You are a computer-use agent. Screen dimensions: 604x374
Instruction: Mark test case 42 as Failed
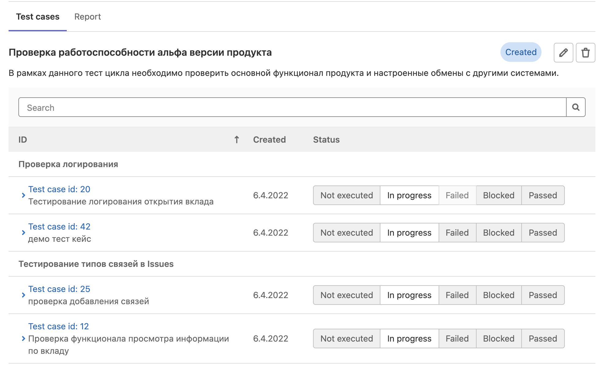pos(457,233)
